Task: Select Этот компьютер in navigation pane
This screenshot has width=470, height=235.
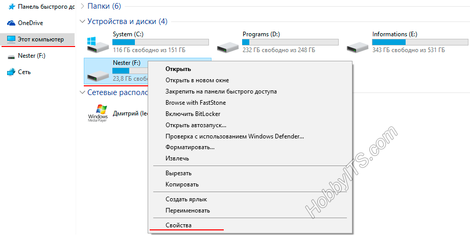Action: (40, 39)
